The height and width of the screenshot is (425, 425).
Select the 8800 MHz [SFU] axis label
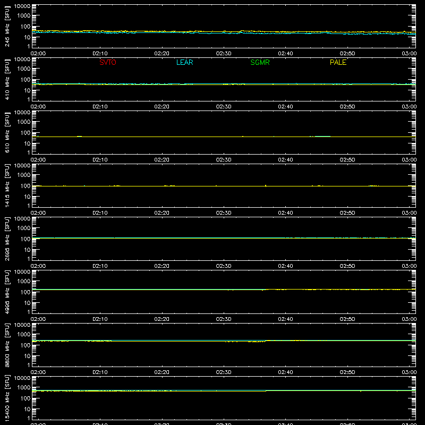(x=7, y=345)
